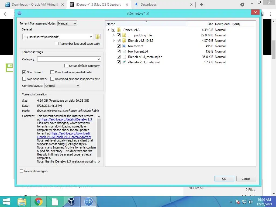276x207 pixels.
Task: Click Cancel in the torrent dialog
Action: point(246,179)
